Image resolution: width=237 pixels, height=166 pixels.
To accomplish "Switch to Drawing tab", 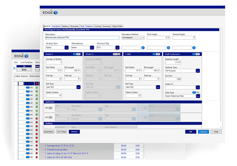I will click(x=106, y=26).
